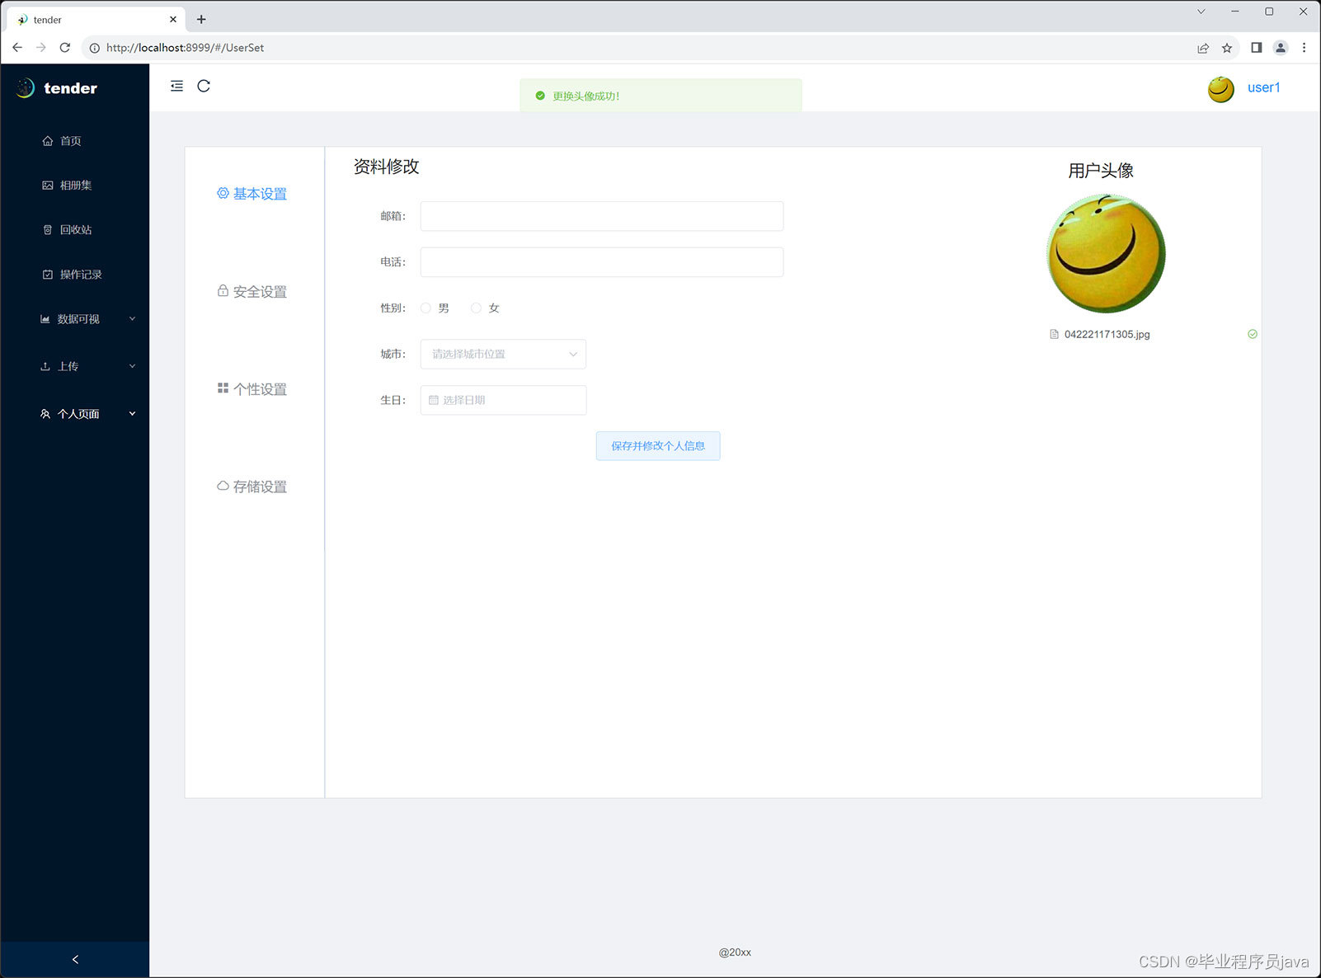Go back in browser history
The width and height of the screenshot is (1321, 978).
17,48
